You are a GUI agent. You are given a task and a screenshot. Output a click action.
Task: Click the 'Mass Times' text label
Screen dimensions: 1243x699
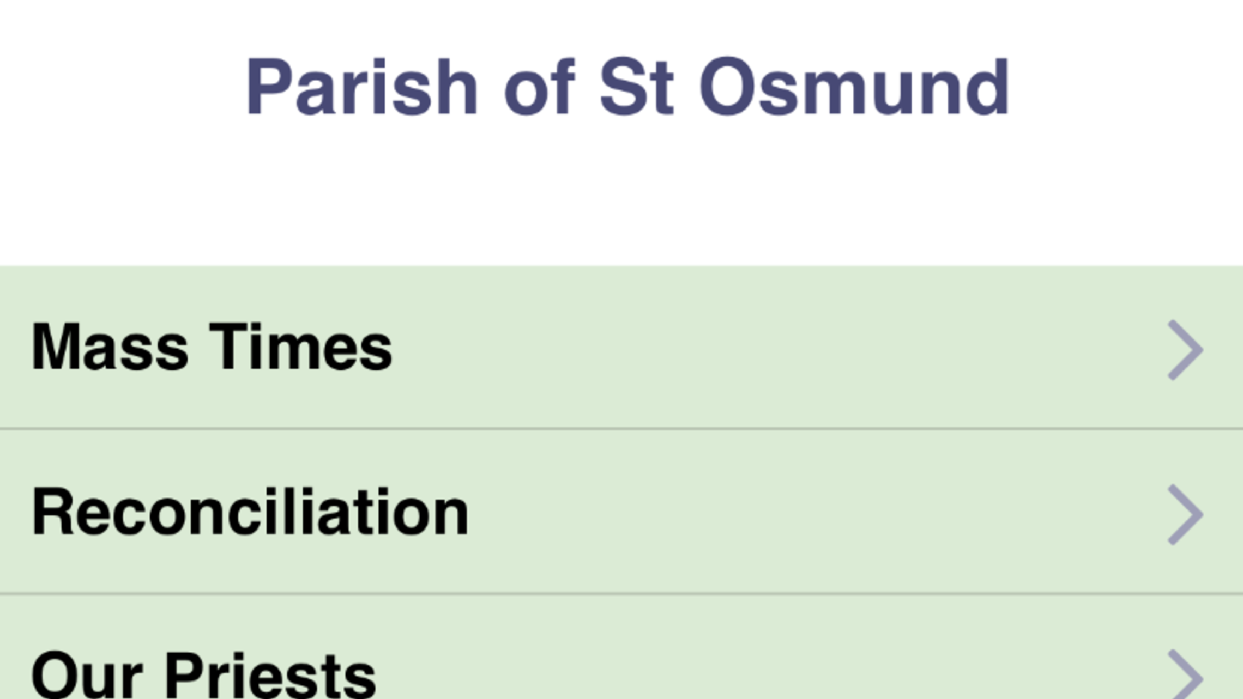pos(212,347)
